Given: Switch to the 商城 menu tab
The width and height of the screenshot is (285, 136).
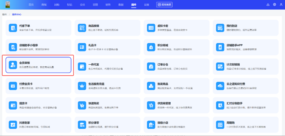Looking at the screenshot, I should [44, 5].
